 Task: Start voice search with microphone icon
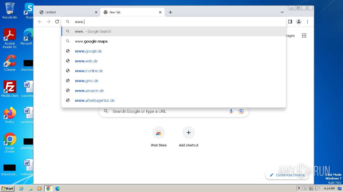[x=231, y=111]
